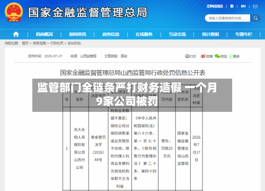Select the authority cell 山西监管局 in table

tap(183, 149)
